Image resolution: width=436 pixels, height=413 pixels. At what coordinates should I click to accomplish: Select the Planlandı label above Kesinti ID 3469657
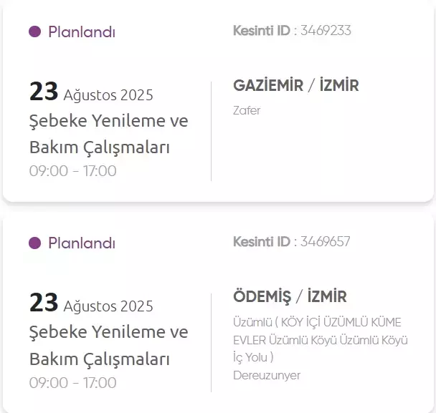coord(82,243)
